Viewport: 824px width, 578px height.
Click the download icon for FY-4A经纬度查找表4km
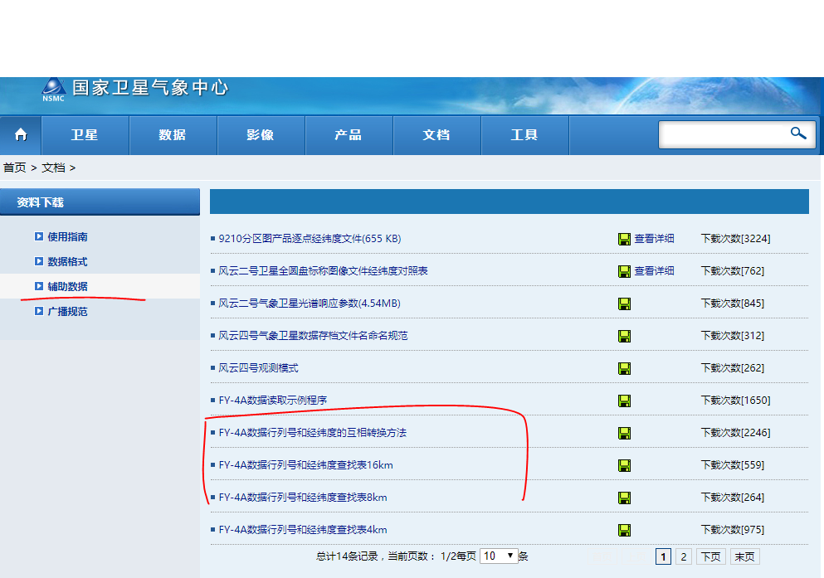tap(624, 530)
